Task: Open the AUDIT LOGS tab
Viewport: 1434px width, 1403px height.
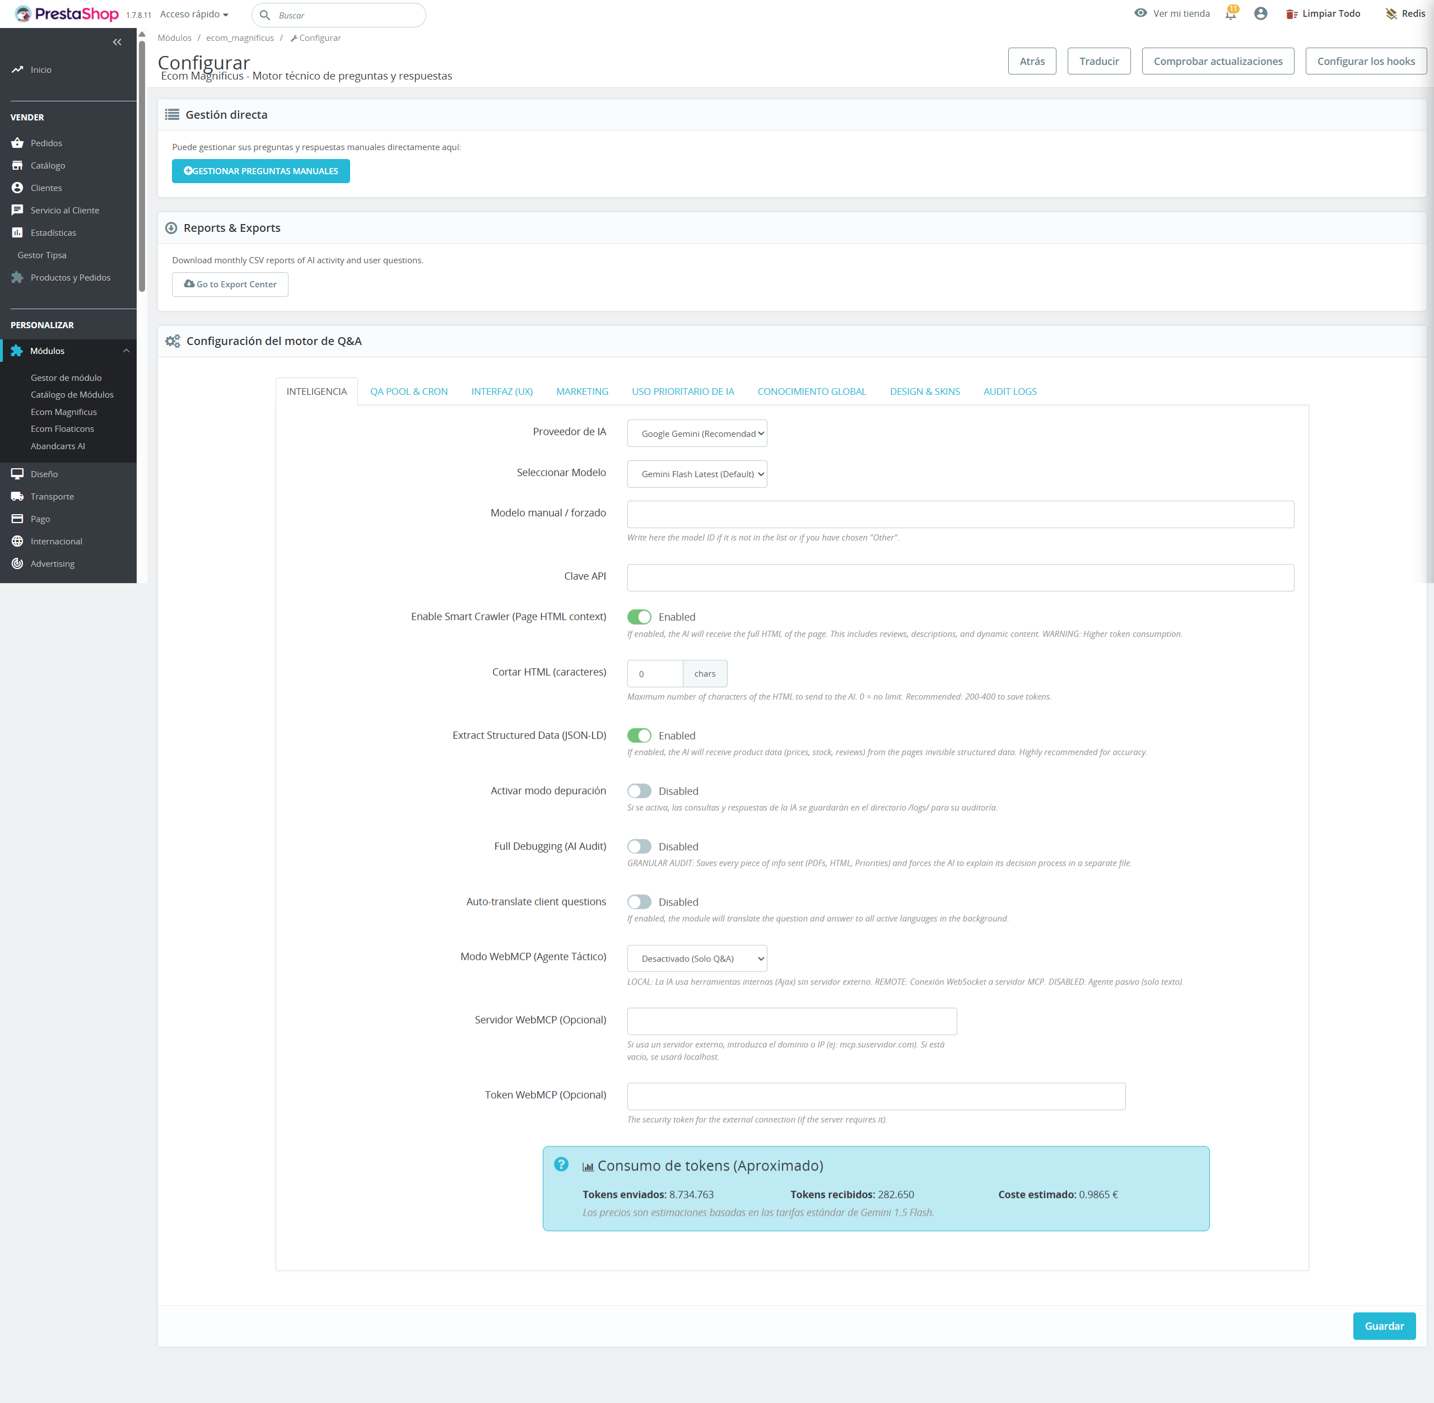Action: tap(1009, 391)
